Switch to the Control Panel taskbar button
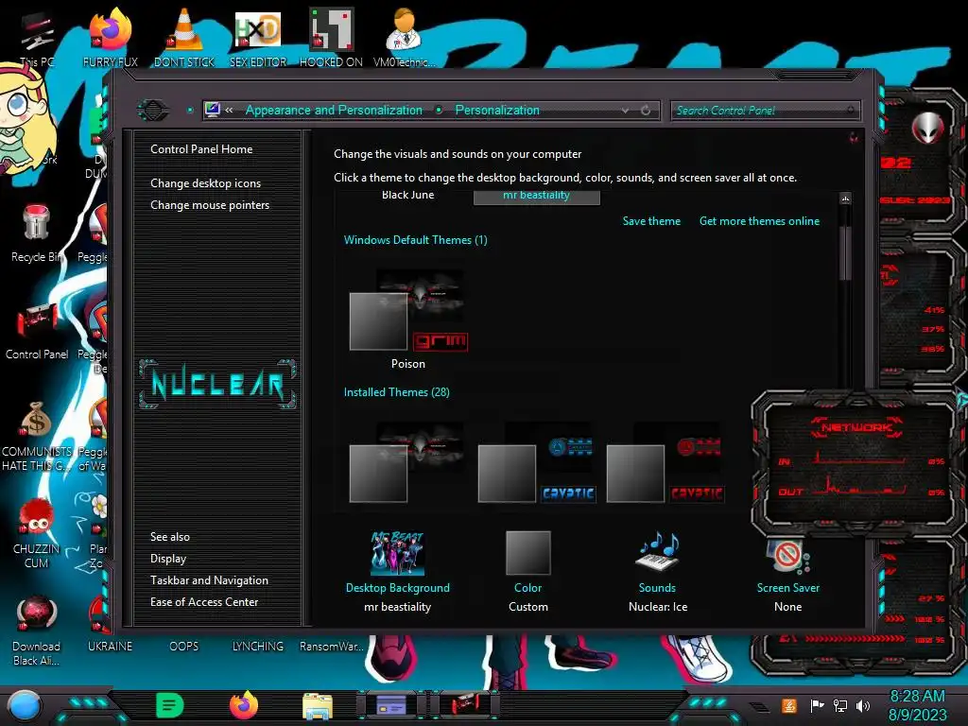968x726 pixels. point(391,704)
